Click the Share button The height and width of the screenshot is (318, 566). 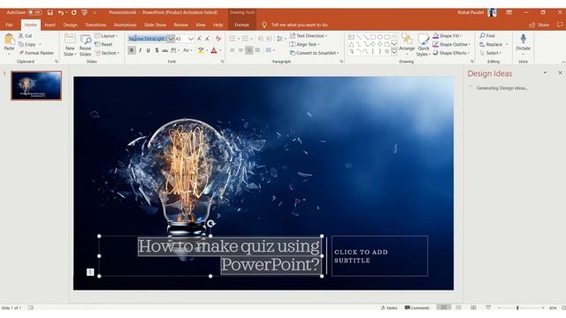(539, 25)
